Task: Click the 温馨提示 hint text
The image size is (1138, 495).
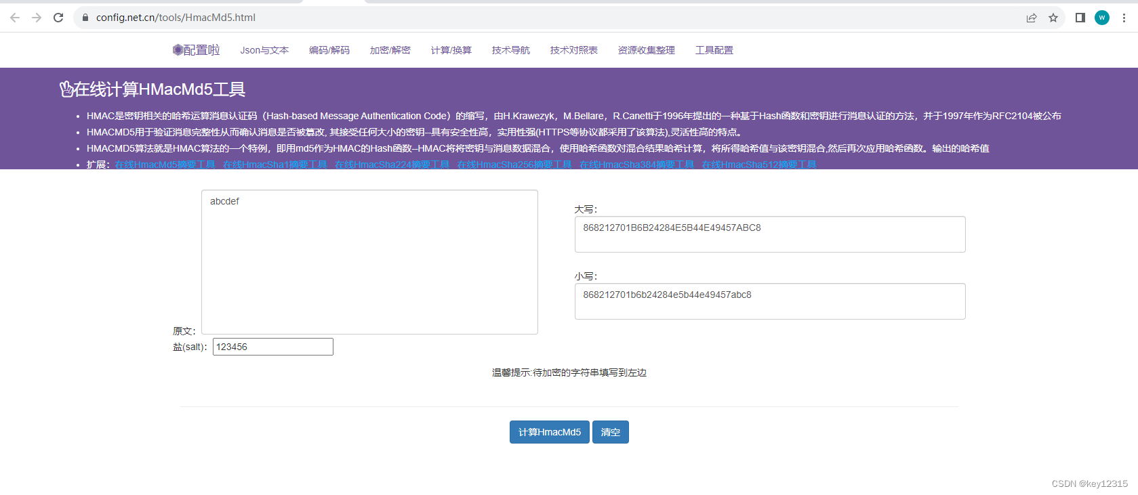Action: pos(569,372)
